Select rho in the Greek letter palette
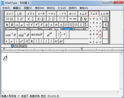This screenshot has width=124, height=98. click(100, 34)
